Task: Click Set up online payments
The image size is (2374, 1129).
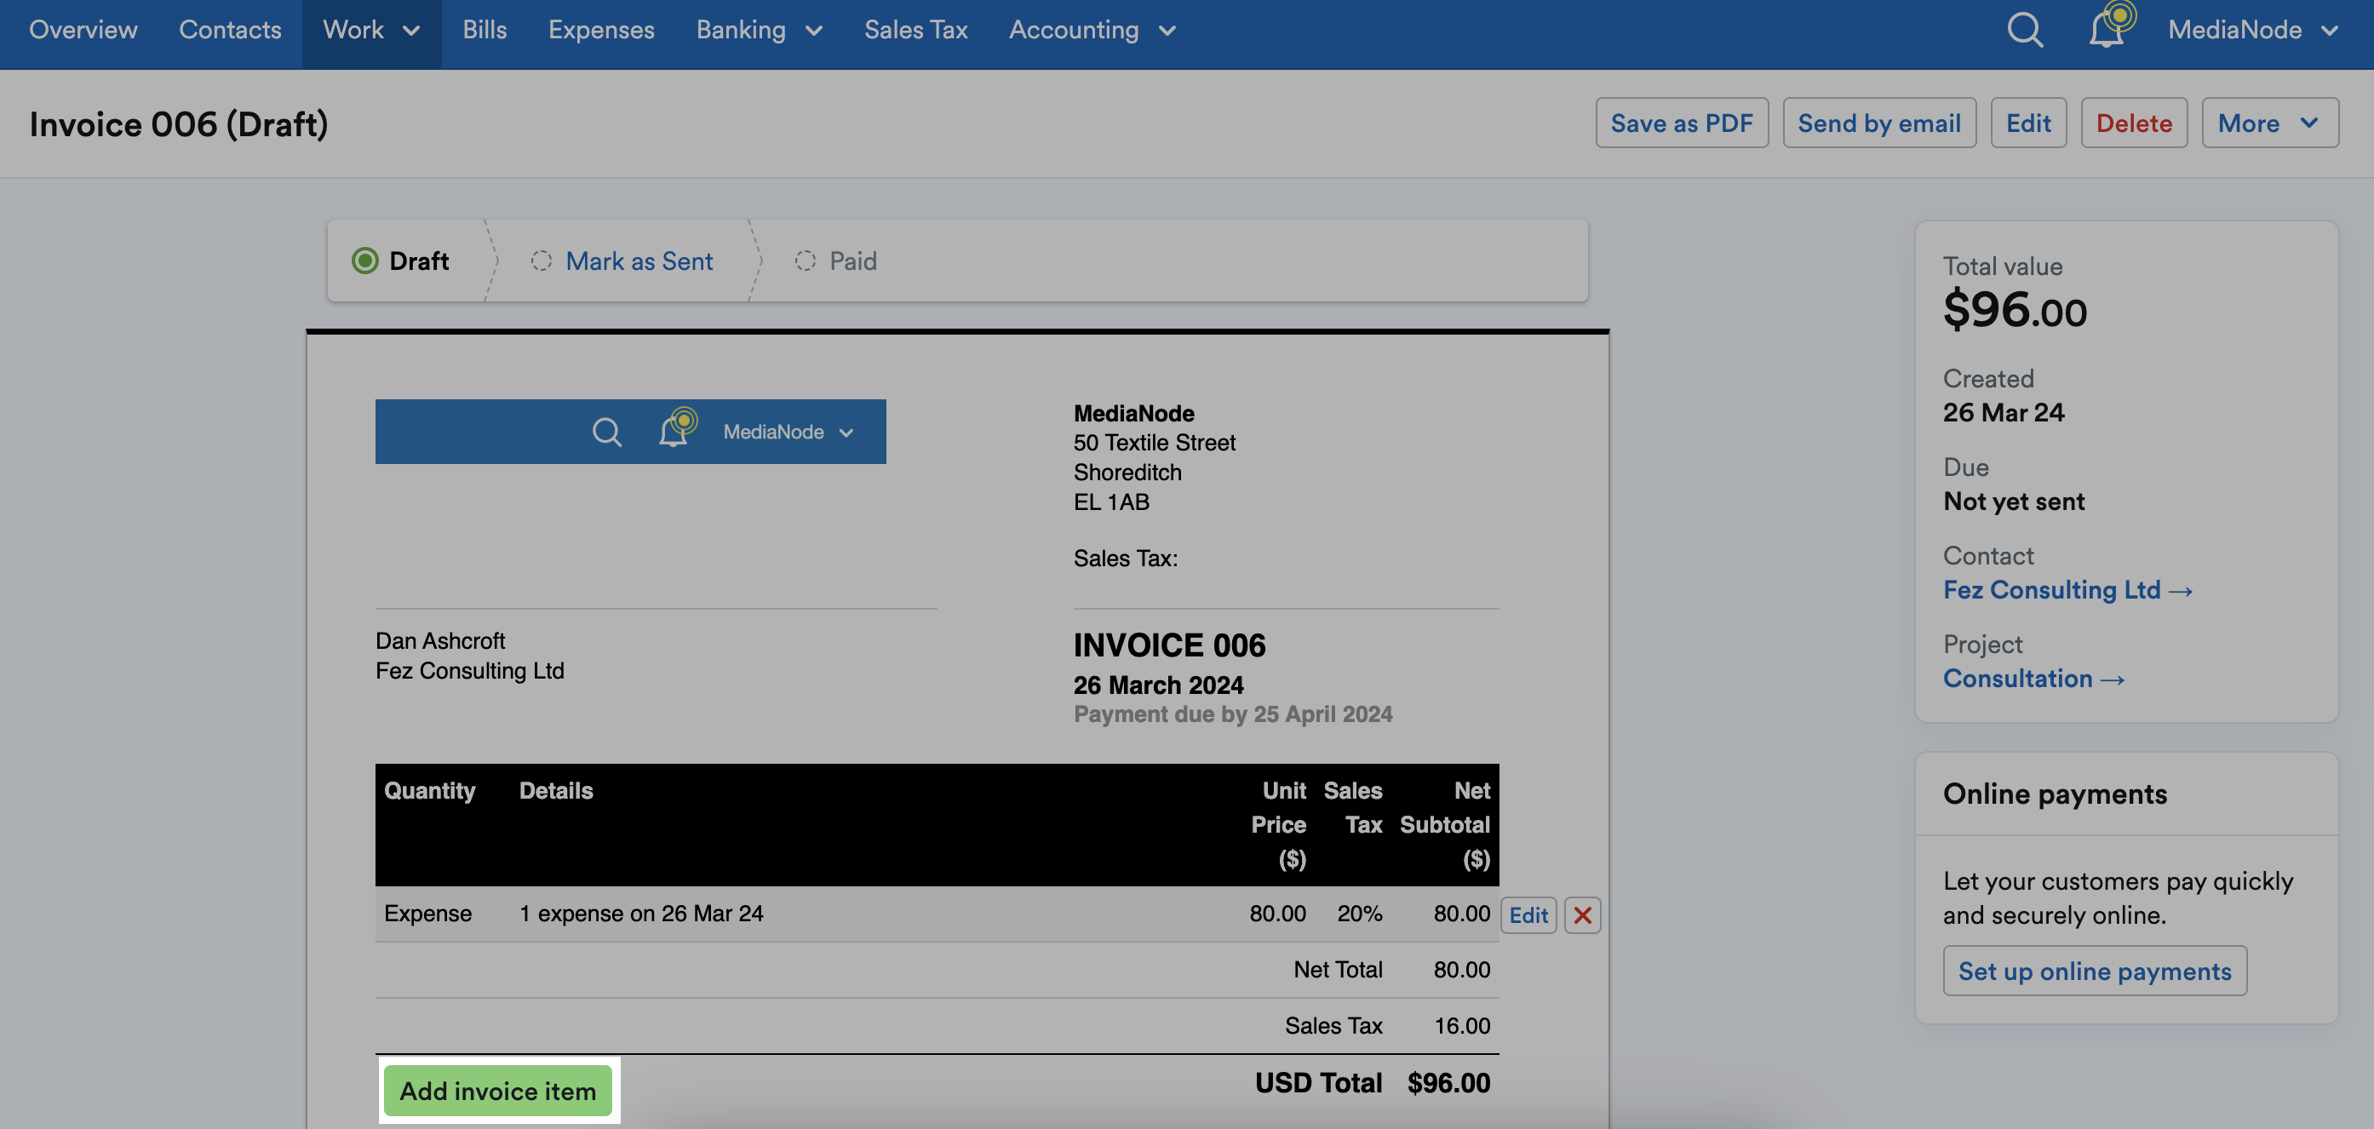Action: 2095,971
